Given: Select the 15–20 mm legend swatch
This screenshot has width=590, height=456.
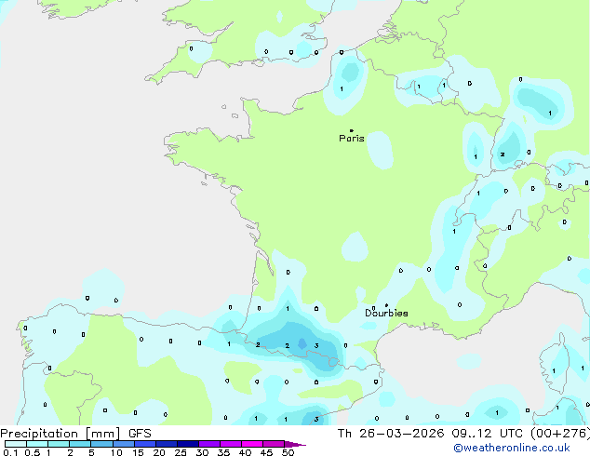Looking at the screenshot, I should [x=145, y=444].
